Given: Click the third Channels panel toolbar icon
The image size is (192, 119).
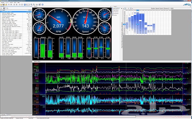Looking at the screenshot, I should (7, 8).
